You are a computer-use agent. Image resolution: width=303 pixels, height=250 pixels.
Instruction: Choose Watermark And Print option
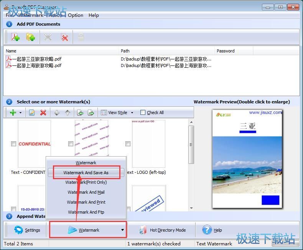(x=86, y=202)
